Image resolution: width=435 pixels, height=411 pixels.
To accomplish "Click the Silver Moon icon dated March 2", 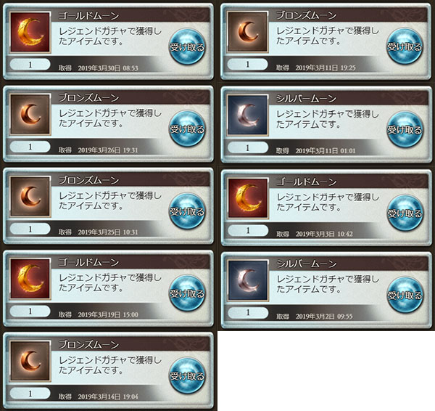I will tap(248, 280).
